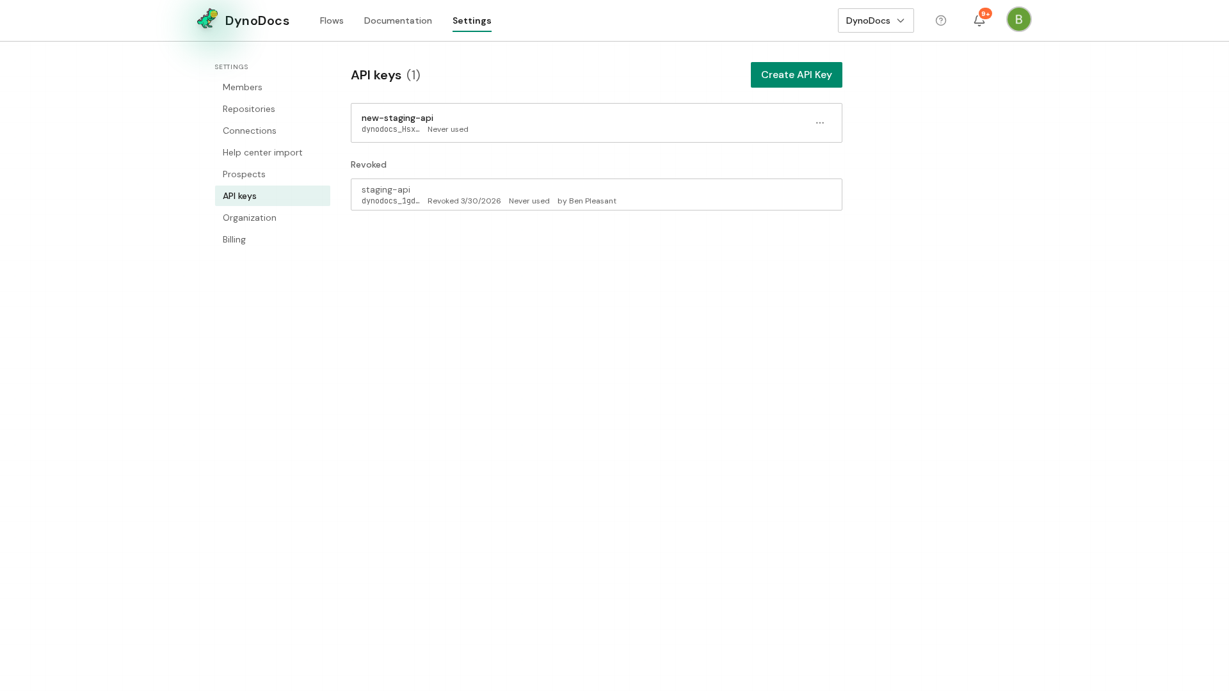1229x691 pixels.
Task: Open Members settings
Action: 273,87
